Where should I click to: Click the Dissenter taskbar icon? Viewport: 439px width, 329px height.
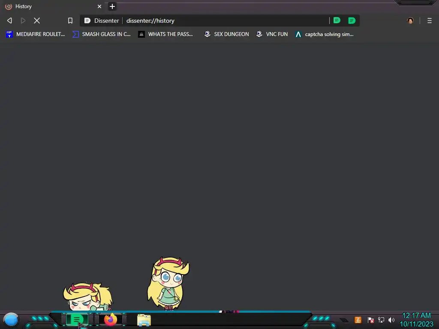pyautogui.click(x=77, y=320)
